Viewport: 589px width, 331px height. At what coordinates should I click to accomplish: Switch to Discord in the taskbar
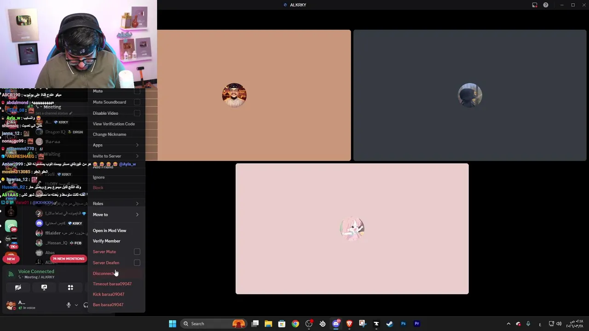tap(336, 324)
